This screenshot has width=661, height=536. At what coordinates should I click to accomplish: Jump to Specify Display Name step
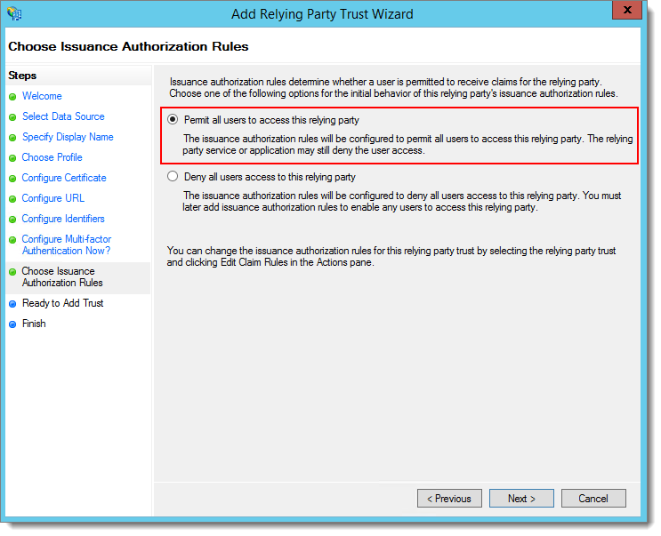tap(68, 137)
